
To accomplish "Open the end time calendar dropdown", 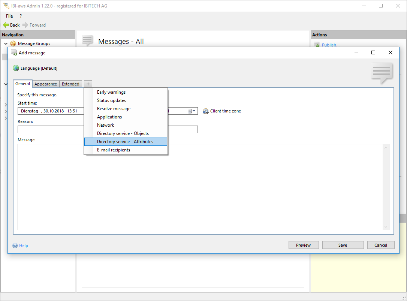I will (192, 111).
